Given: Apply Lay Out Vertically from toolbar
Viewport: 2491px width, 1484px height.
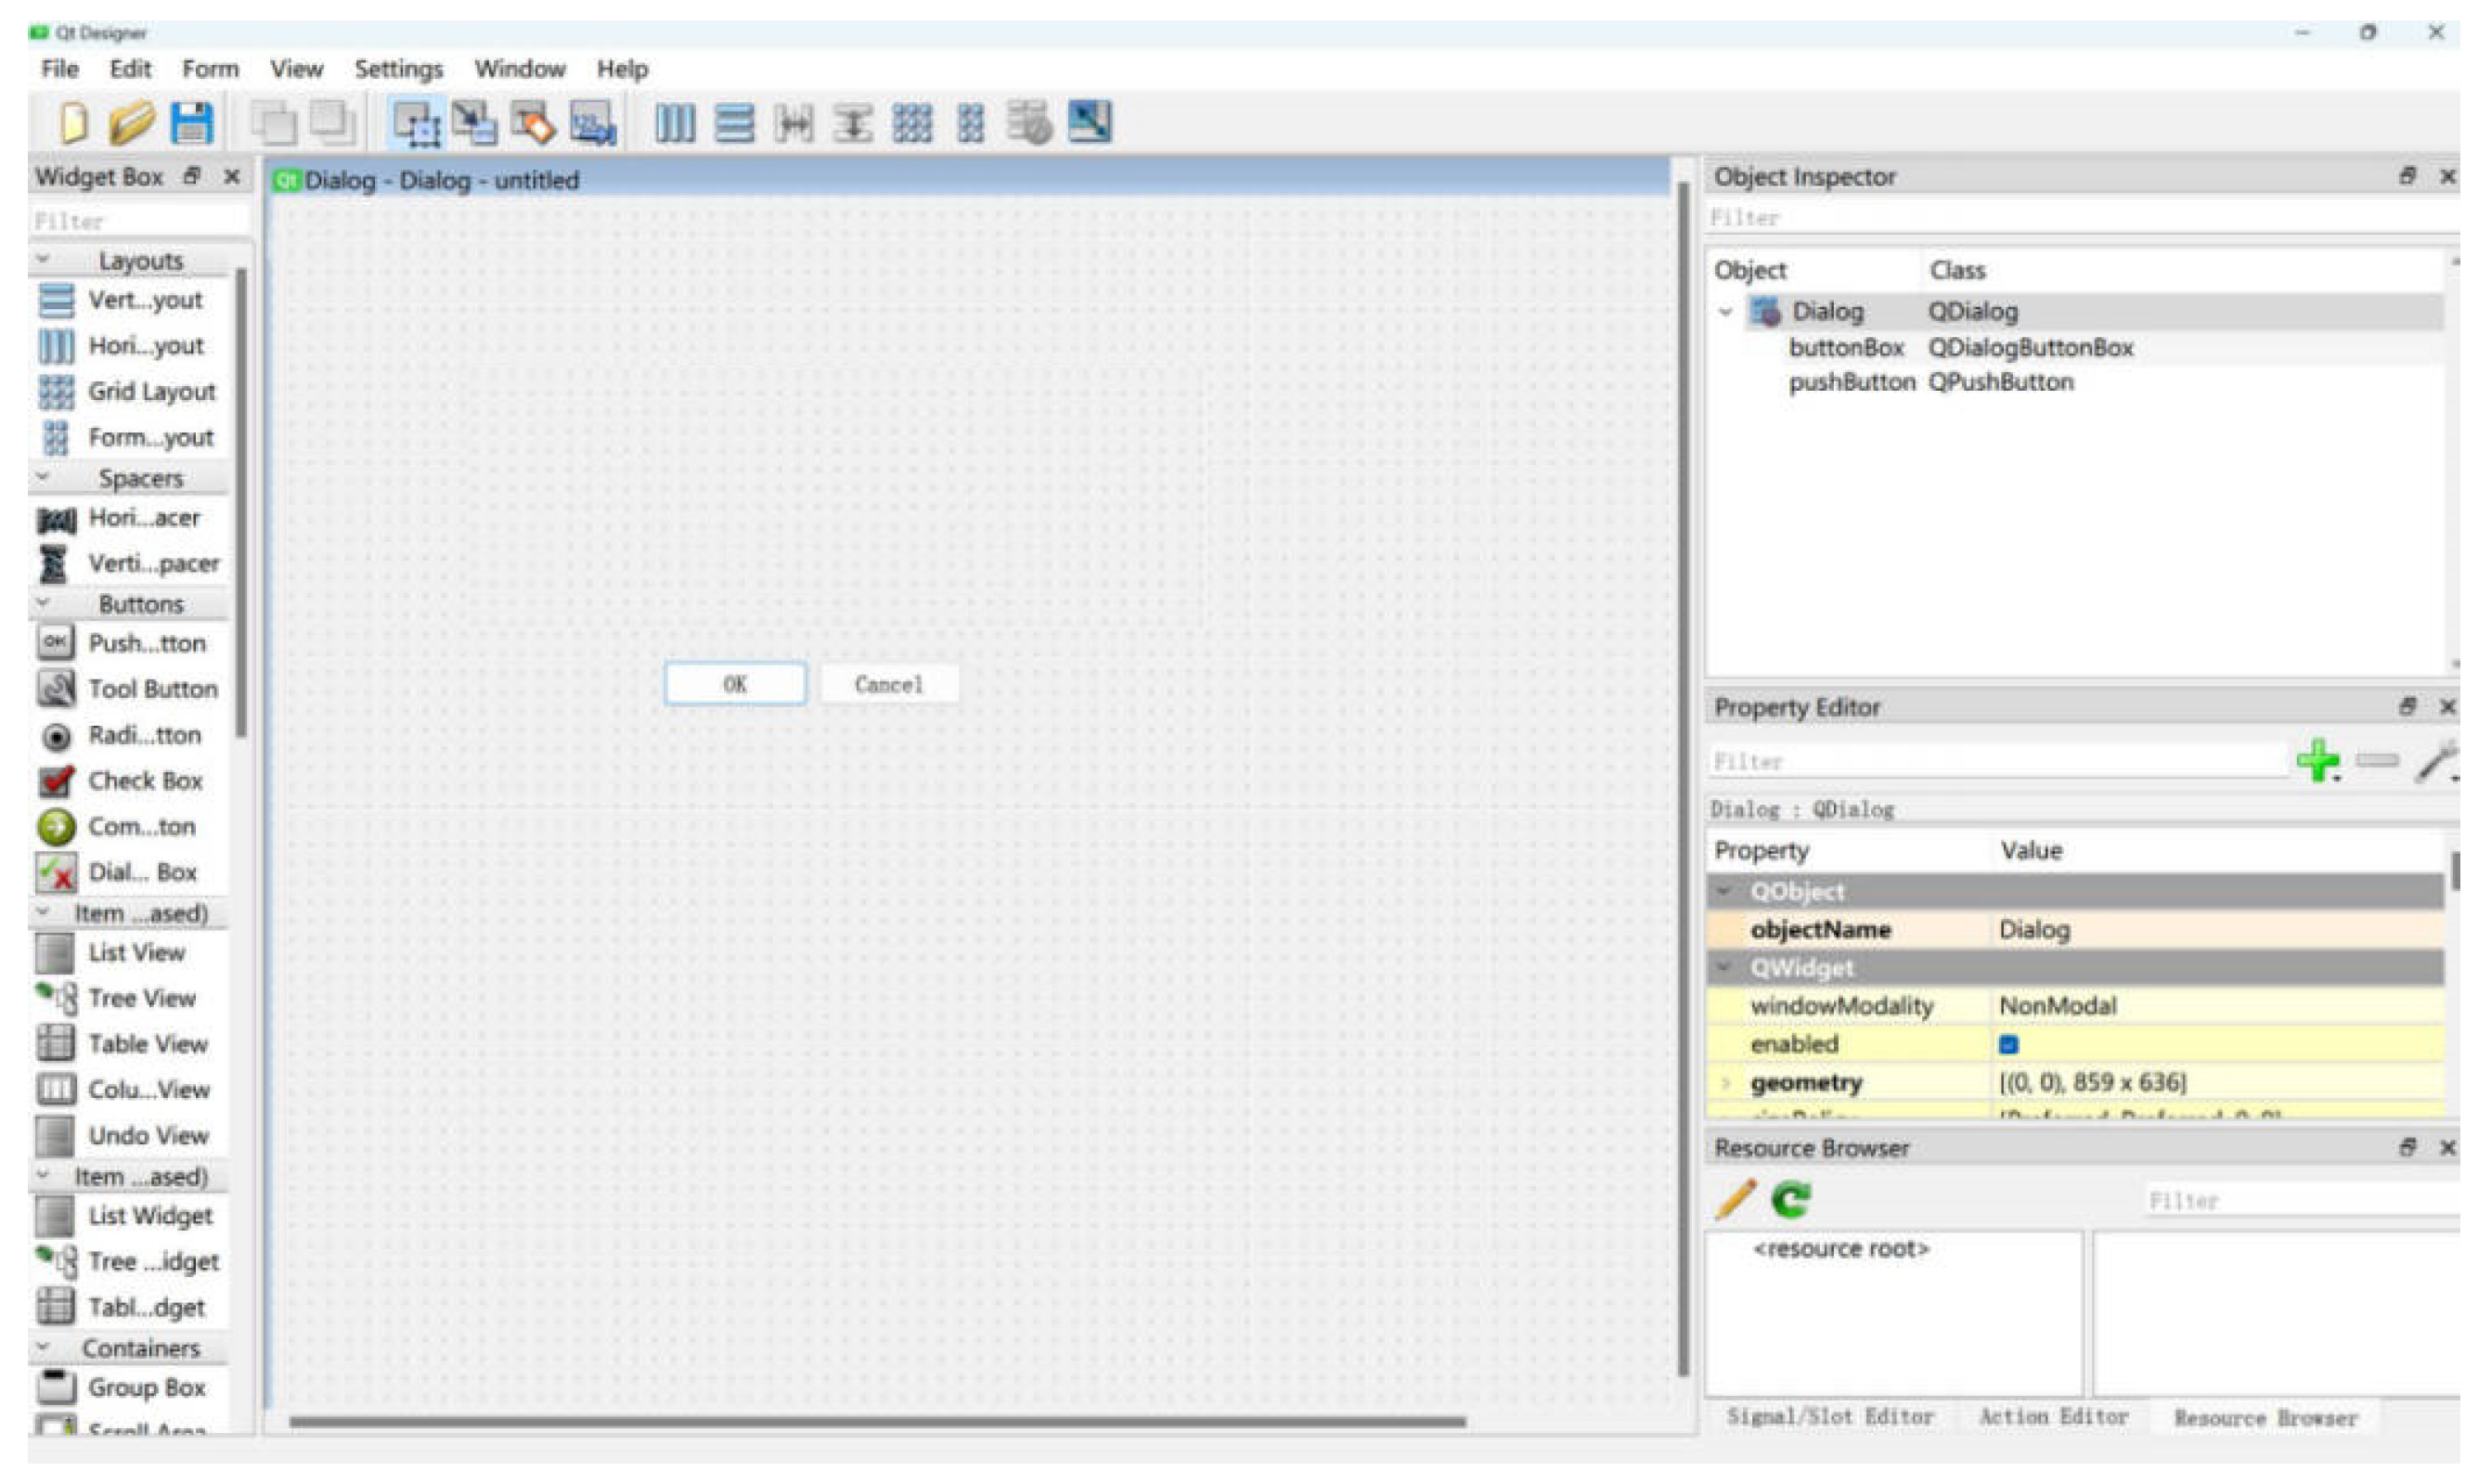Looking at the screenshot, I should click(x=735, y=124).
